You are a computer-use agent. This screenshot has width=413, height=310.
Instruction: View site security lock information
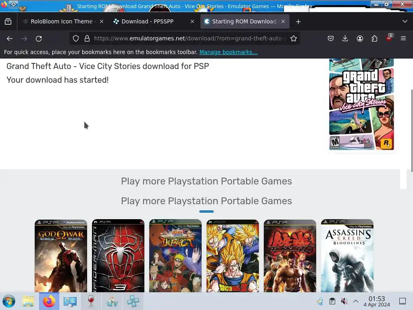coord(87,38)
